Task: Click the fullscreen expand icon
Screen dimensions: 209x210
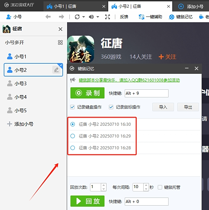Action: tap(108, 17)
